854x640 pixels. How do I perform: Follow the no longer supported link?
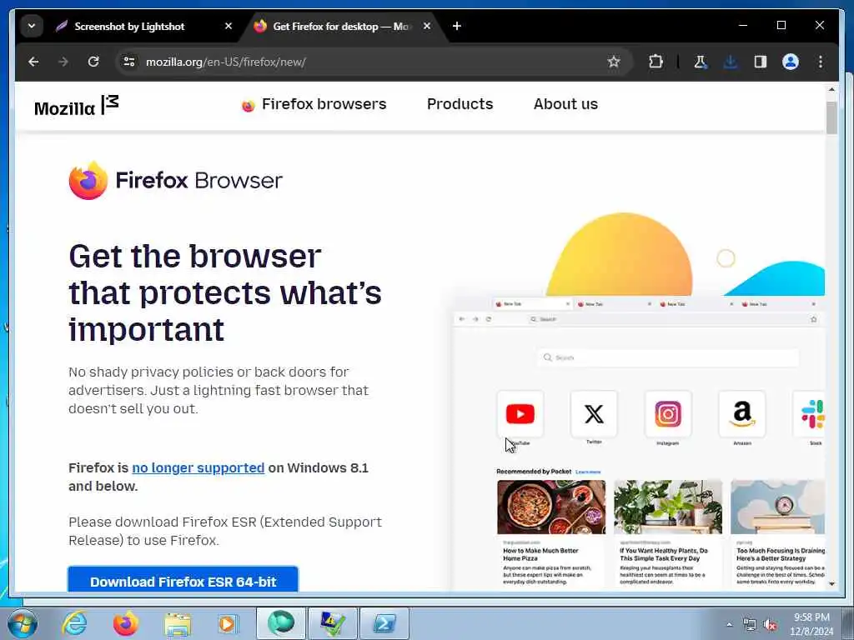click(198, 468)
